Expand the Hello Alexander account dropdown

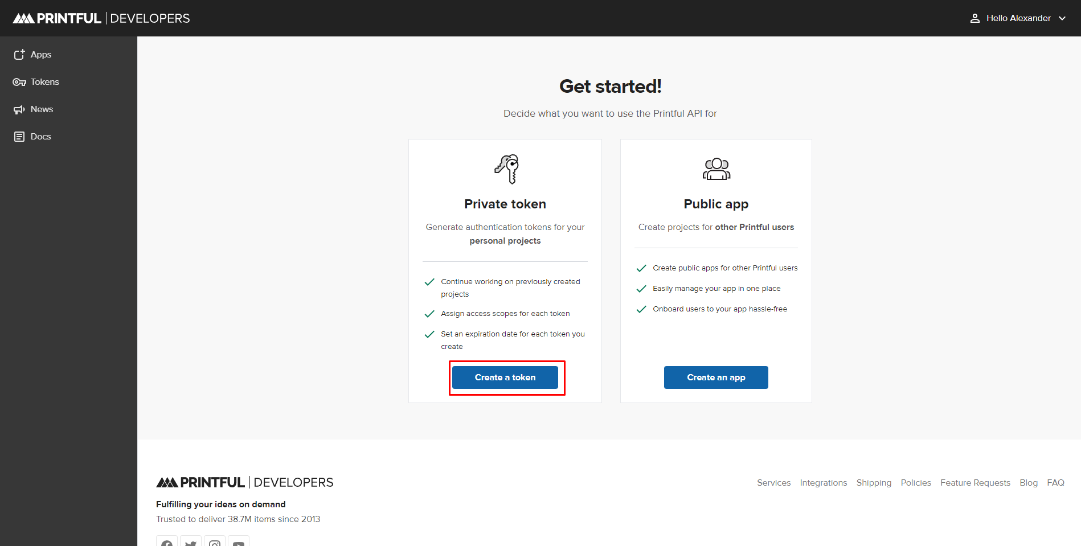click(1062, 18)
